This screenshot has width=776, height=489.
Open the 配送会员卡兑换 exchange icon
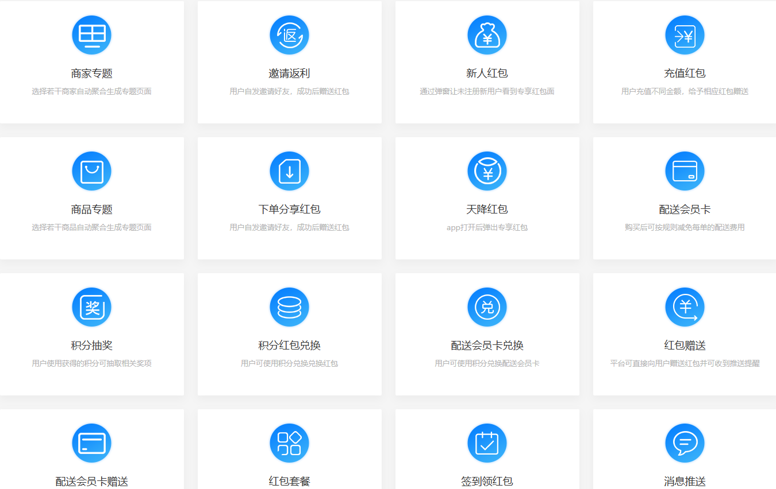[x=487, y=307]
